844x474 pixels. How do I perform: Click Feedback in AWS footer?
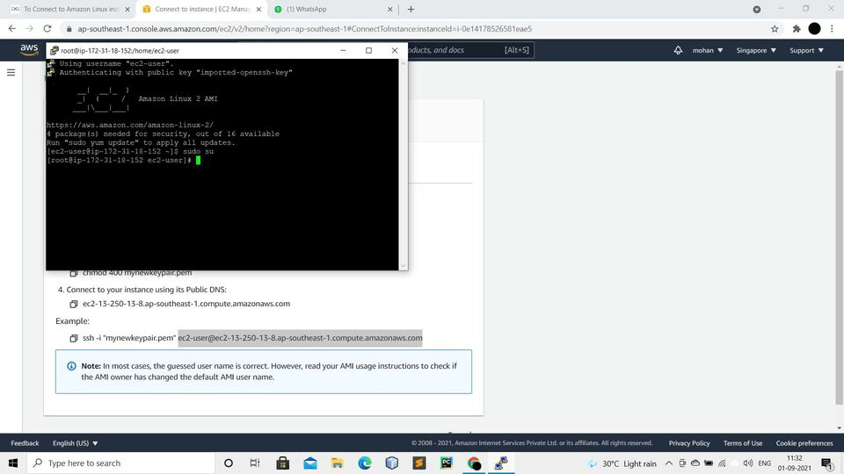[x=25, y=443]
